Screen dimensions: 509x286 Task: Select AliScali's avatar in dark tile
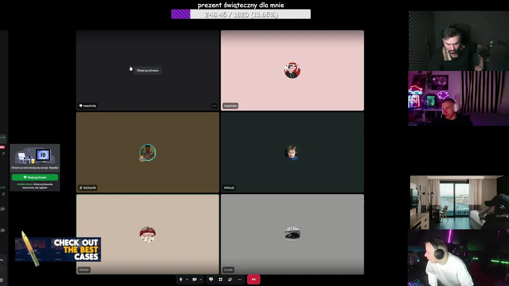292,153
